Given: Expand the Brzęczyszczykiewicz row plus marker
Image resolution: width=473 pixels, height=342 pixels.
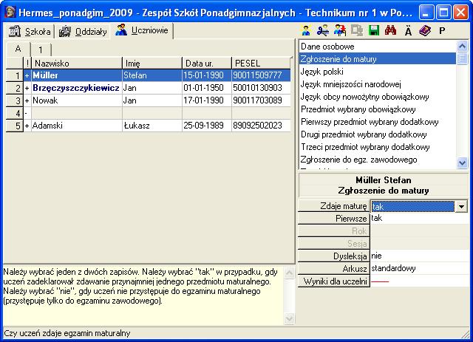Looking at the screenshot, I should [x=27, y=88].
